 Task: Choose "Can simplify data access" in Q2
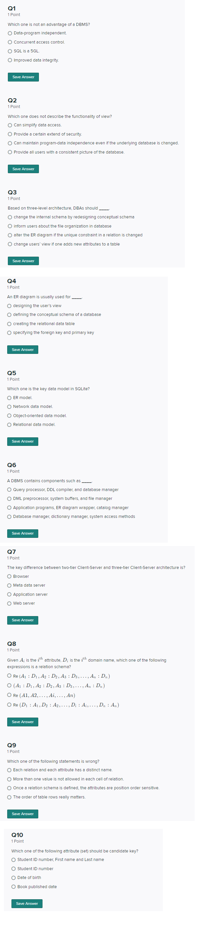[x=9, y=125]
